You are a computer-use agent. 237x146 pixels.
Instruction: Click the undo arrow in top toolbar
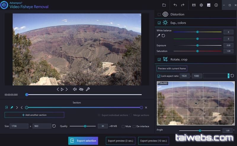pyautogui.click(x=175, y=5)
